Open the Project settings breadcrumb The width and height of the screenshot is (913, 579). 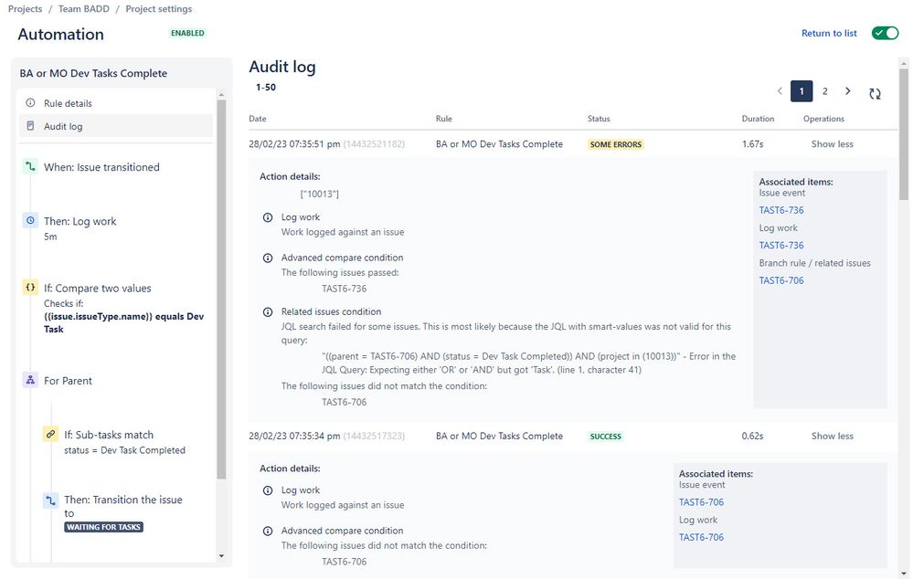point(158,9)
